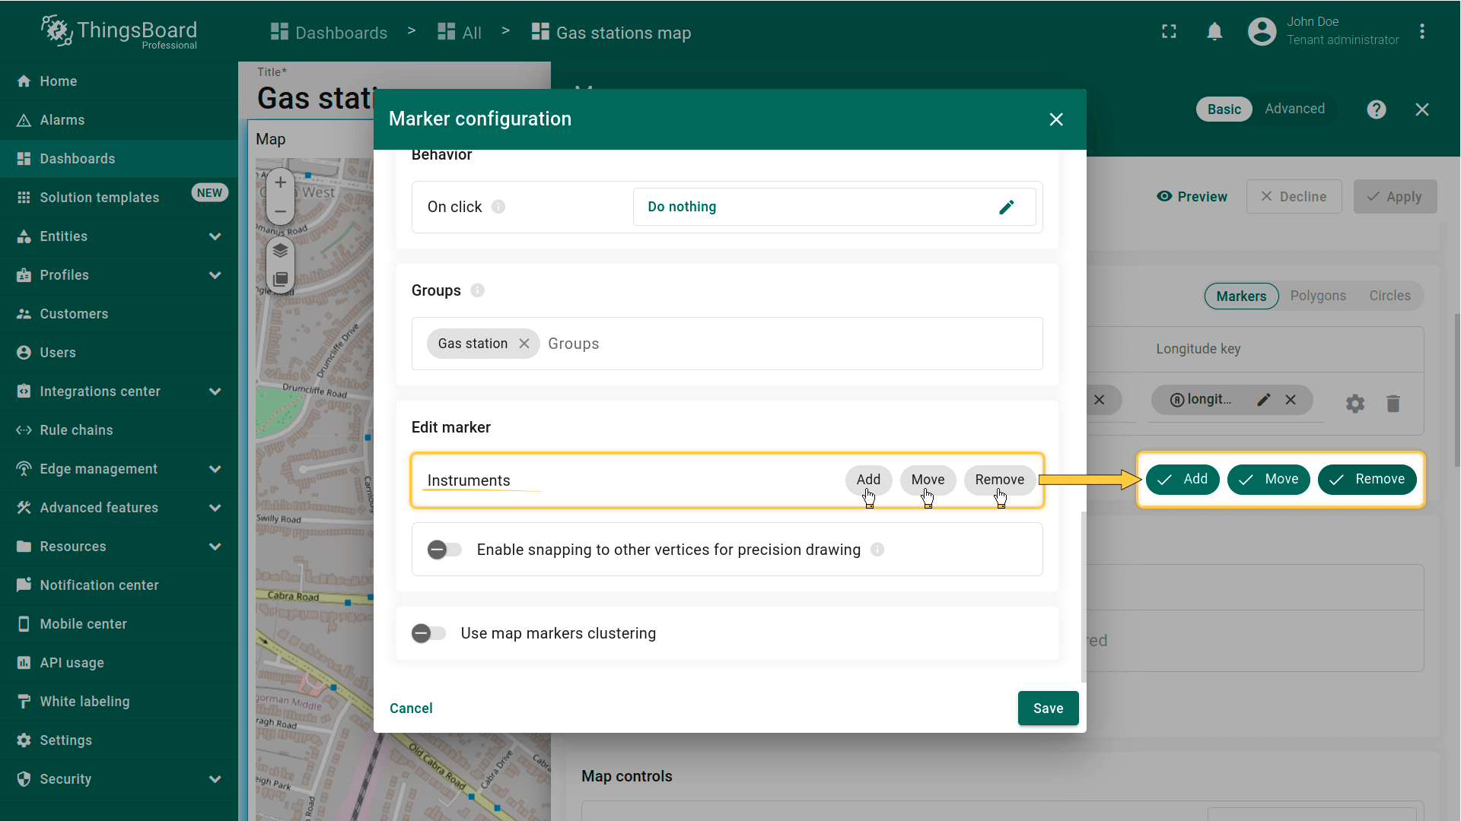Click the Cancel link

[x=411, y=708]
